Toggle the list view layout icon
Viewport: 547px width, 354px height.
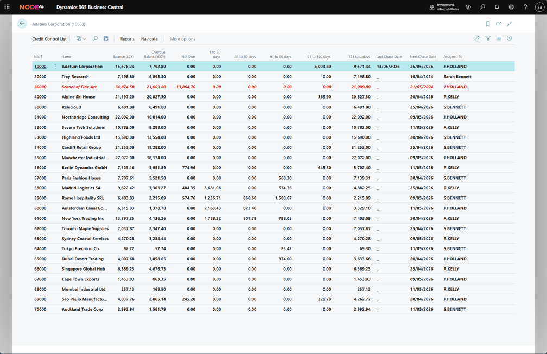click(499, 38)
